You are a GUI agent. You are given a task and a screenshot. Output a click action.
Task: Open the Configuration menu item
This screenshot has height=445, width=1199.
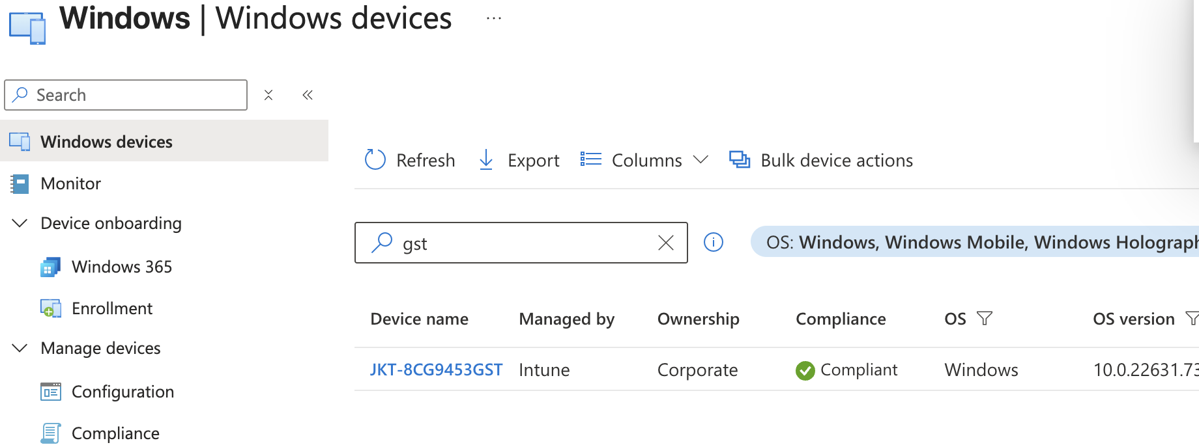pyautogui.click(x=123, y=392)
